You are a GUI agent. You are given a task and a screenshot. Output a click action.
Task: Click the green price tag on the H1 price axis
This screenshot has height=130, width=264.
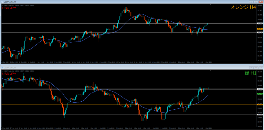click(260, 94)
